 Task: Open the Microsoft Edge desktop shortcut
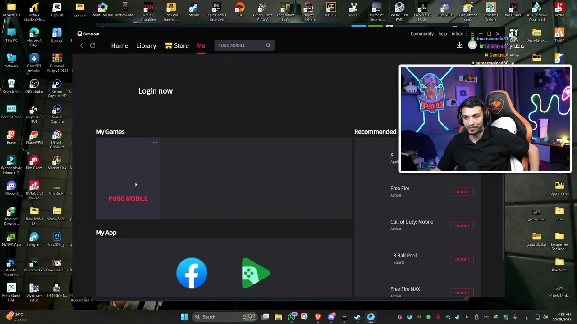point(34,37)
